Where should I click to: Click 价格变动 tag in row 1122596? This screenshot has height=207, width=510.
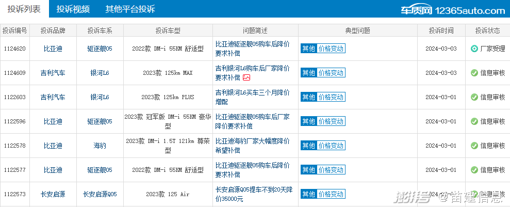click(x=331, y=121)
